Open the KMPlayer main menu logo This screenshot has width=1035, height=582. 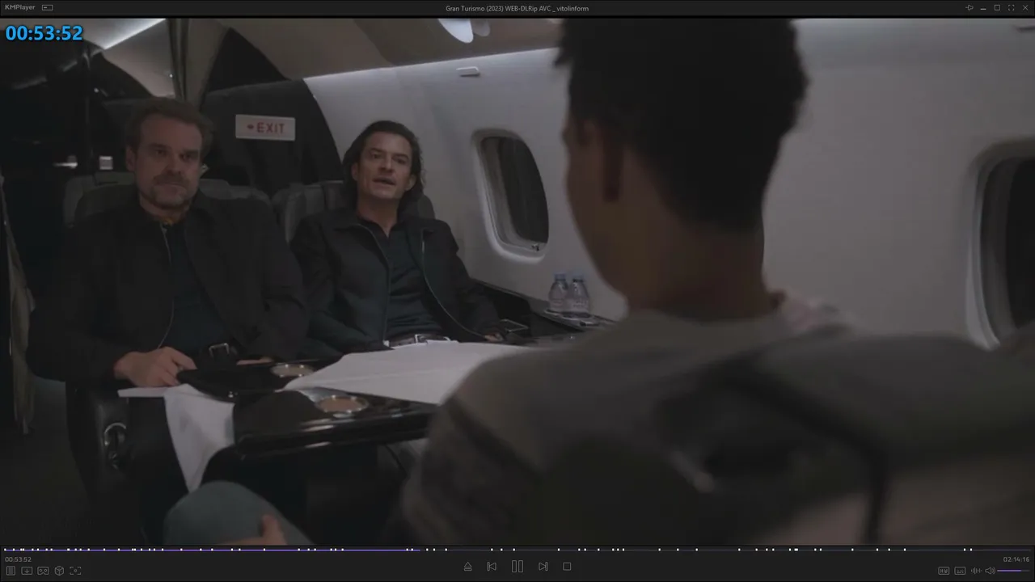click(21, 8)
